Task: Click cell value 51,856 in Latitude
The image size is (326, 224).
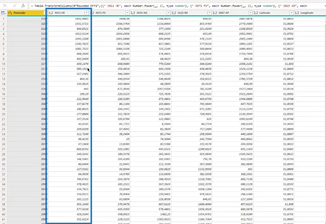Action: click(x=289, y=64)
